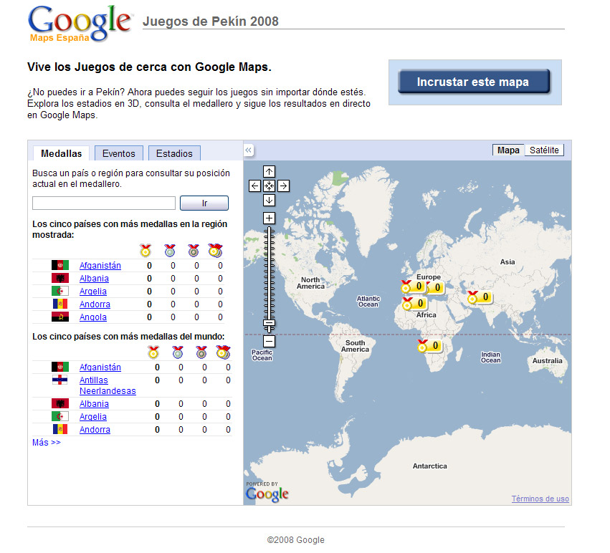Click the Algeria flag in world list
This screenshot has height=553, width=610.
[x=60, y=416]
